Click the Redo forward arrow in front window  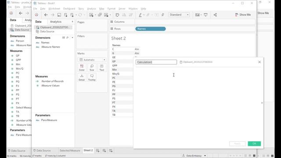(53, 15)
